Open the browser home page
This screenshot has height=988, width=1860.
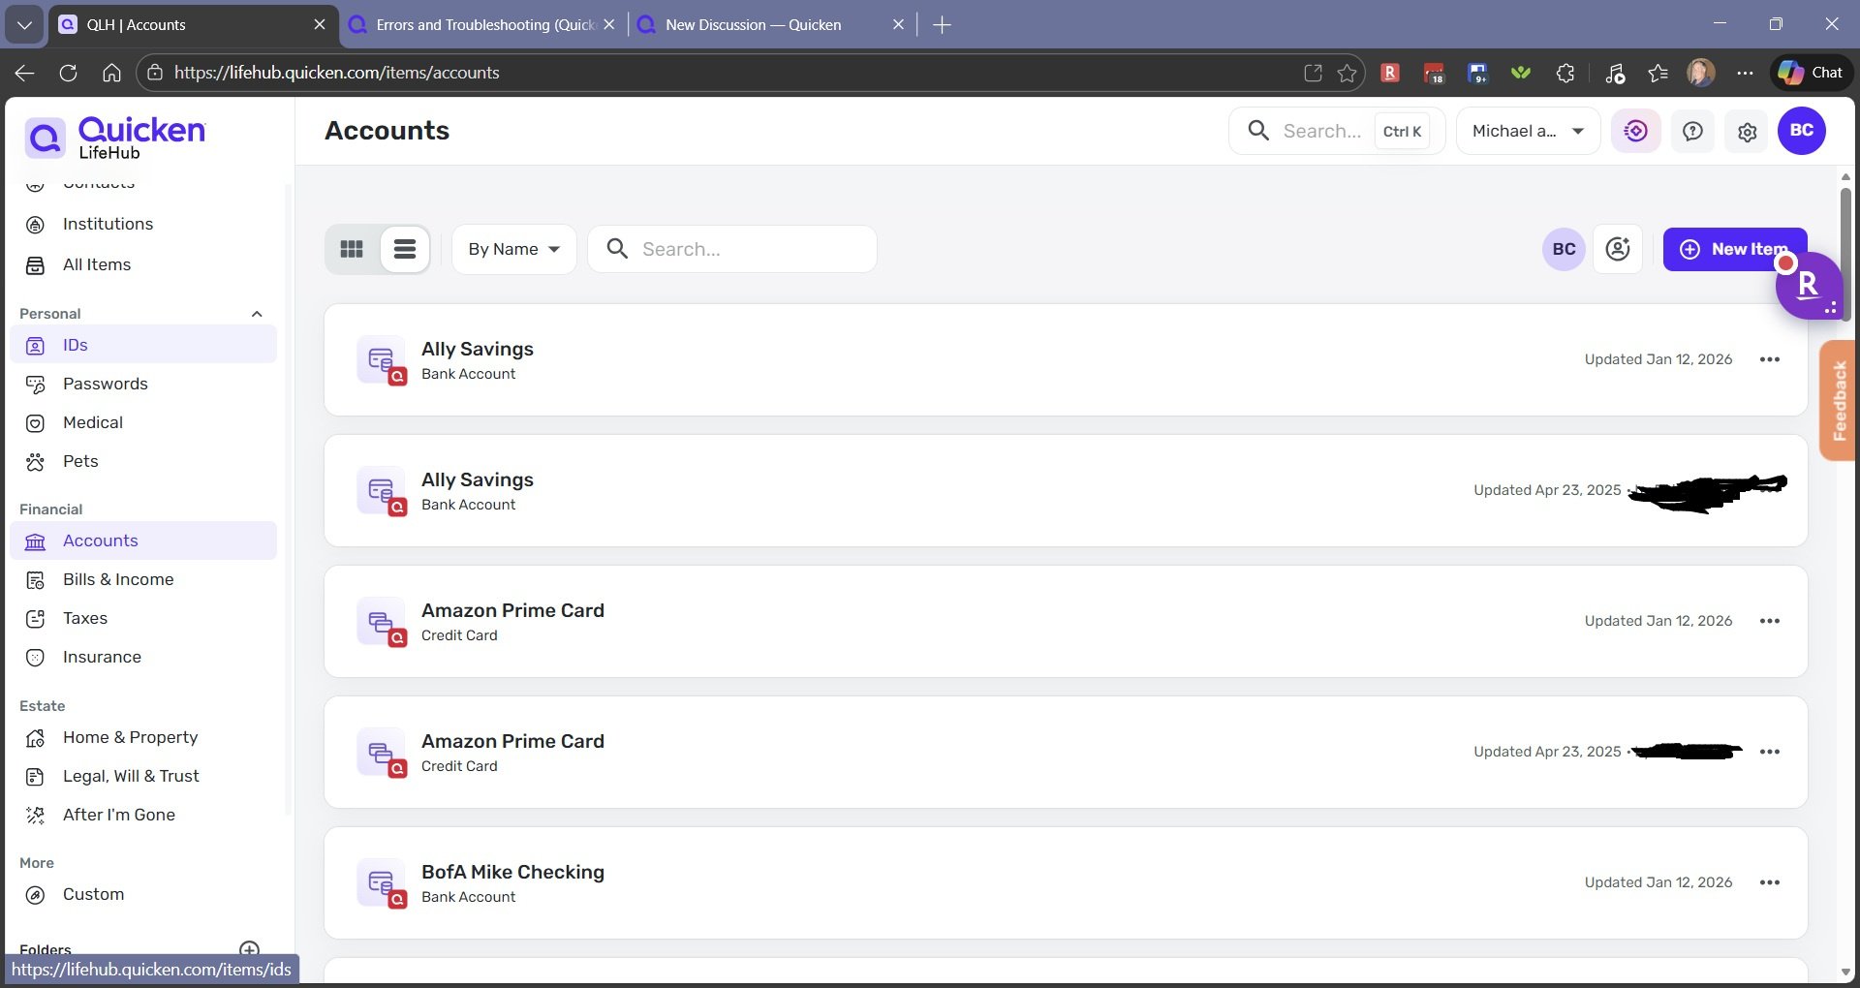click(111, 73)
